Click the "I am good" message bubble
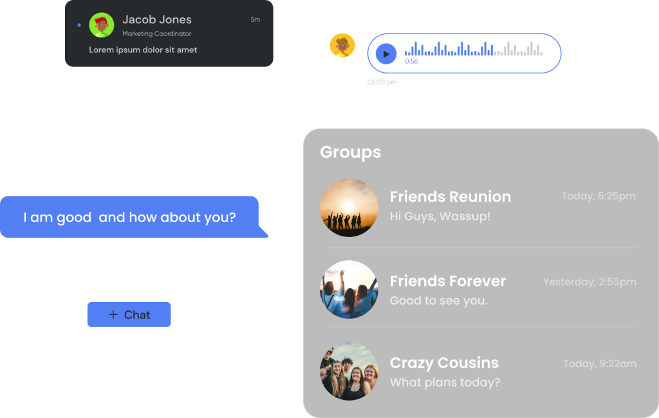The image size is (659, 418). coord(134,217)
